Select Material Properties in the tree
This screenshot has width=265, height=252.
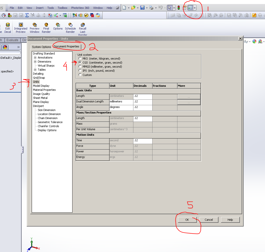[x=44, y=90]
